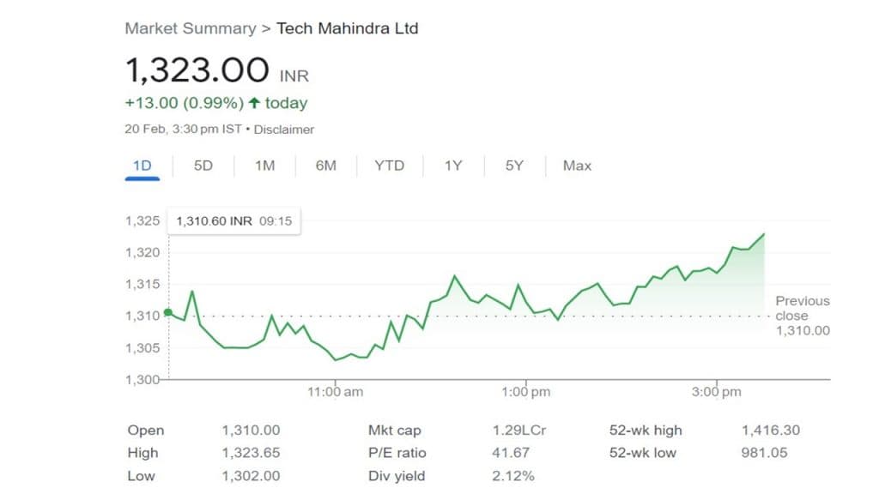
Task: Click the chart start point dot
Action: point(168,312)
